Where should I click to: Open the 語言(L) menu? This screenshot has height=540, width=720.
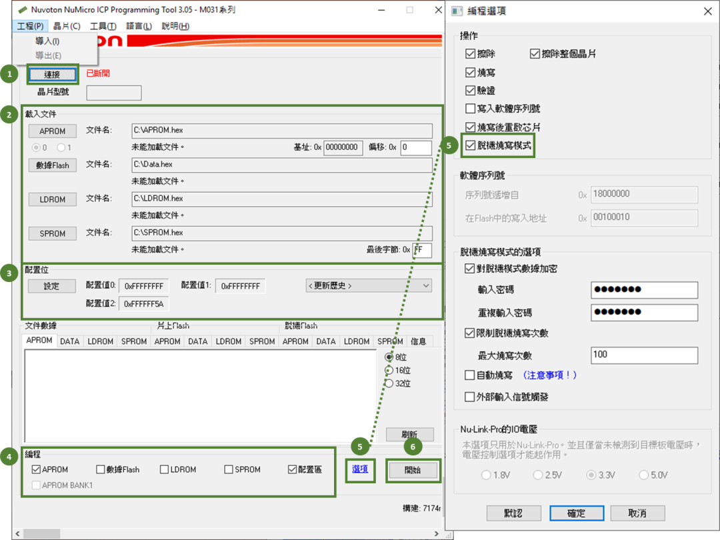139,26
